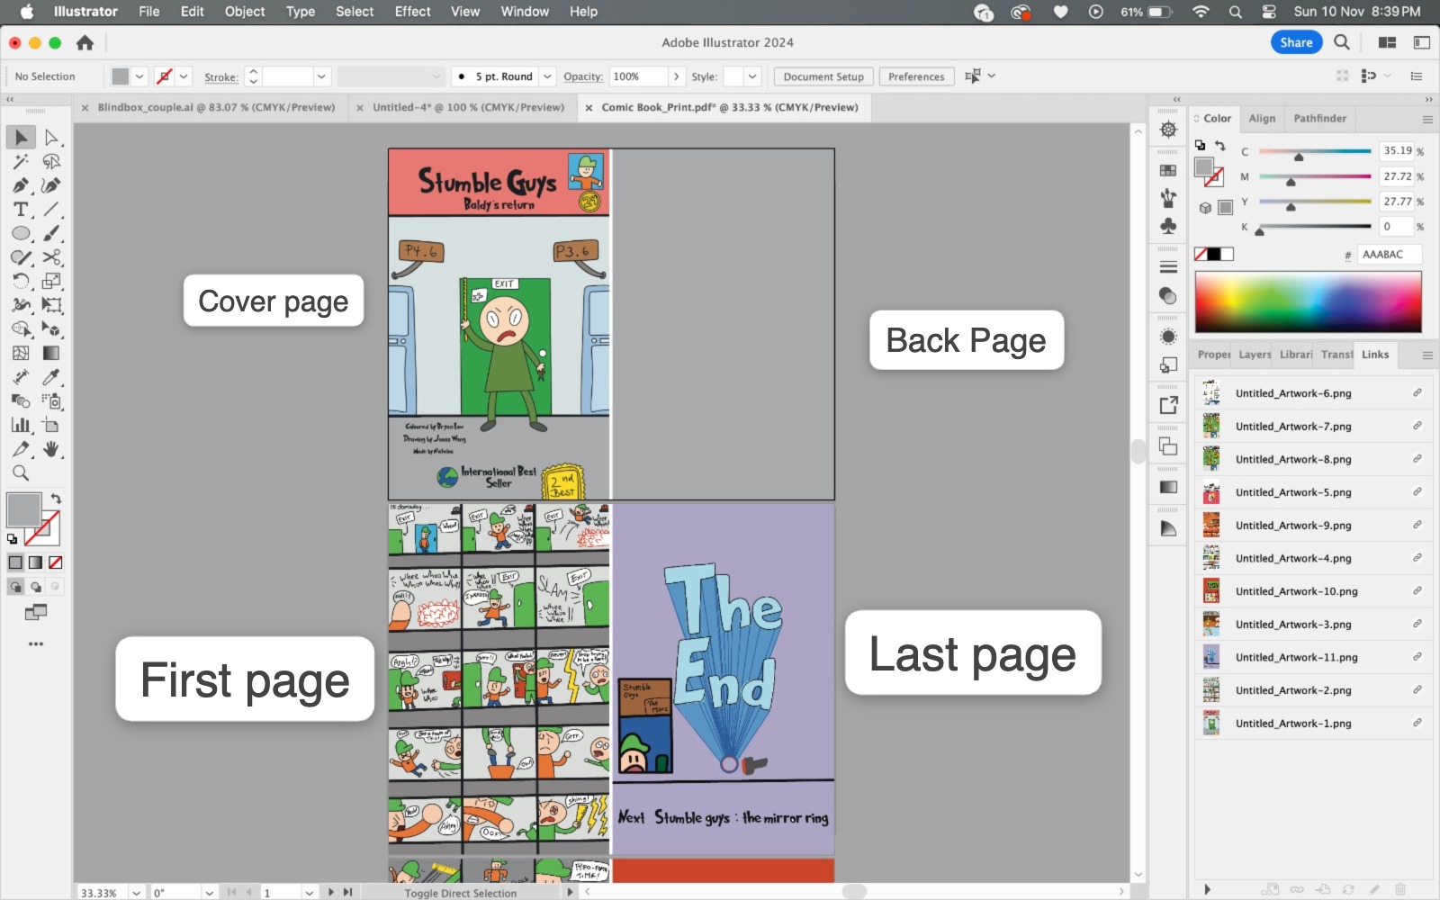
Task: Click the Share button
Action: coord(1296,42)
